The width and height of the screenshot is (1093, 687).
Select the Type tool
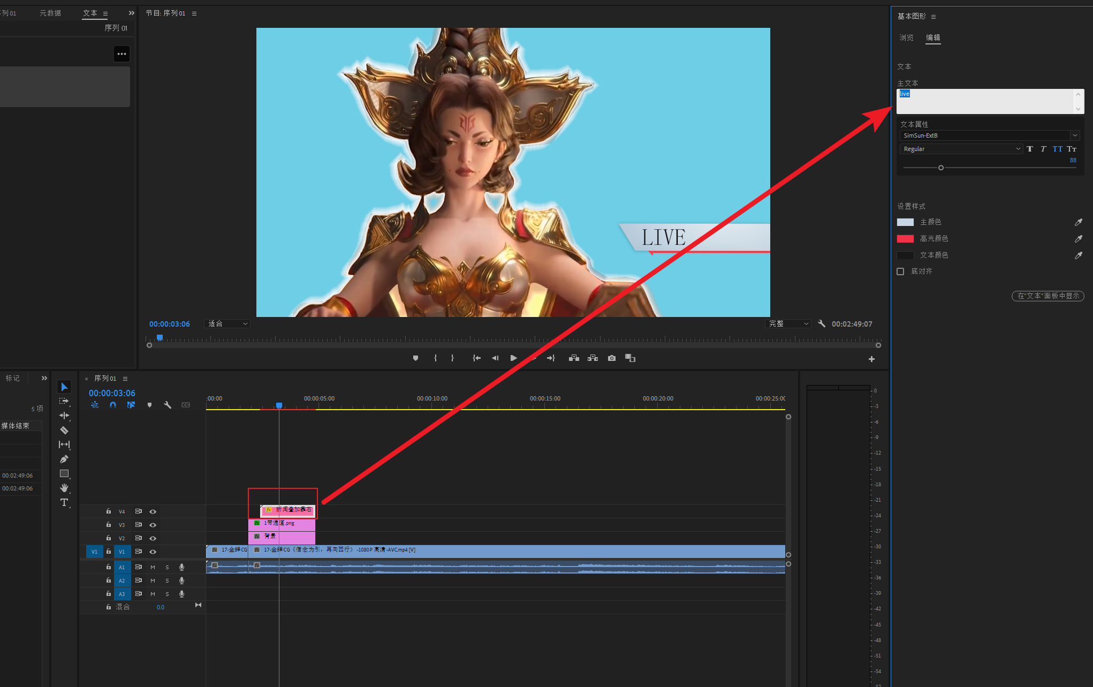pos(64,502)
